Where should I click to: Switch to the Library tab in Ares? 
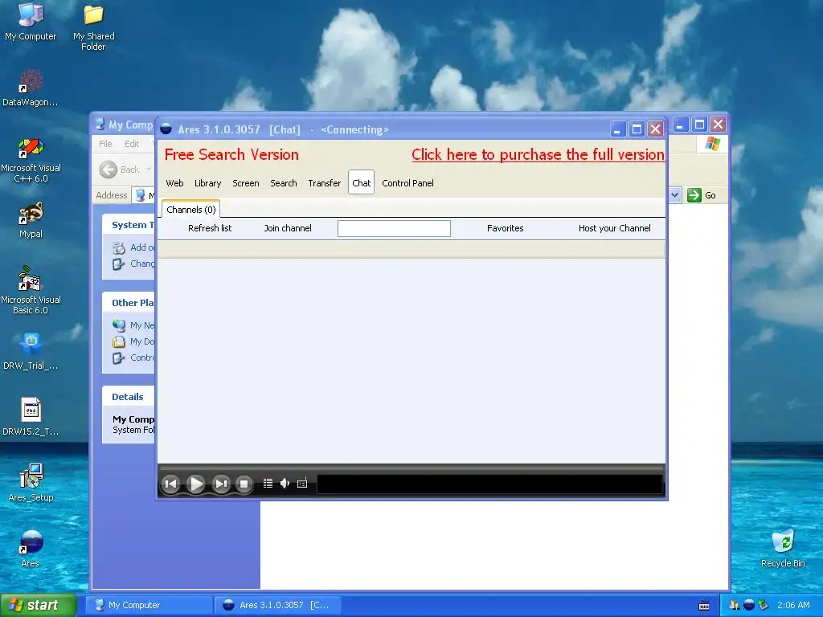208,183
